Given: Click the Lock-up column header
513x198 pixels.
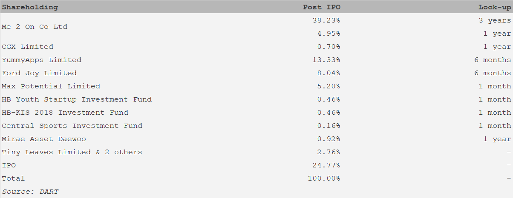Looking at the screenshot, I should tap(495, 7).
